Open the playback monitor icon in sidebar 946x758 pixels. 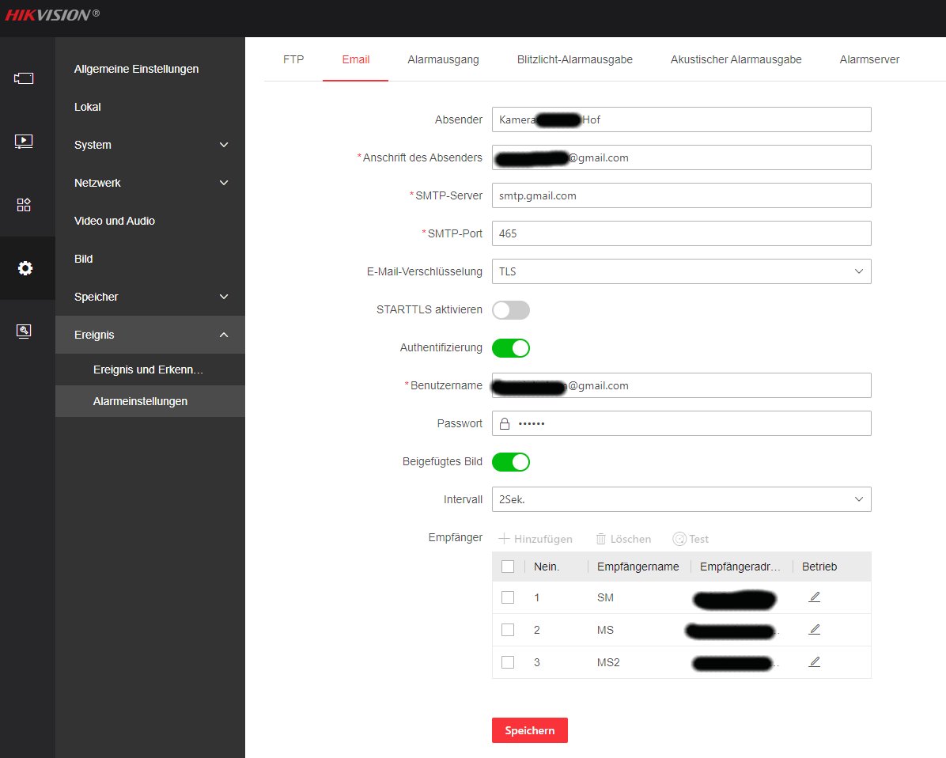click(x=24, y=141)
